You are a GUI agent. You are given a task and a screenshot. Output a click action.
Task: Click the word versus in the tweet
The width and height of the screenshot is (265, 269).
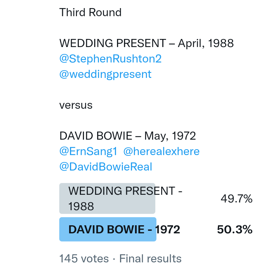[x=76, y=105]
